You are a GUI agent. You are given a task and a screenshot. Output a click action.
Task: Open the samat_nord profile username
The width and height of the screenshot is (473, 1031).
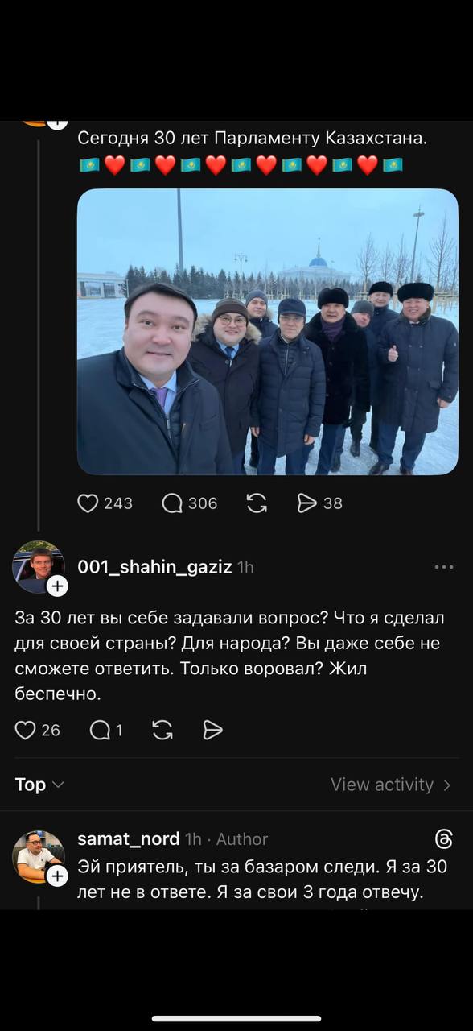[x=128, y=838]
